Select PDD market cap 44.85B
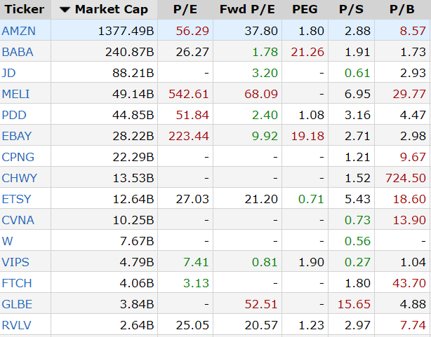The image size is (431, 337). click(x=133, y=115)
